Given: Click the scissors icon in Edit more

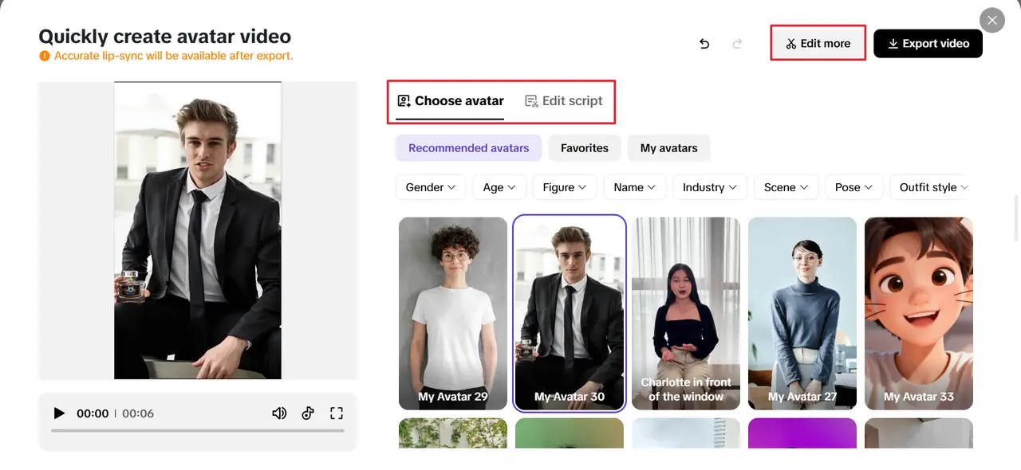Looking at the screenshot, I should click(791, 43).
